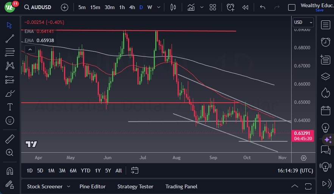Open the calendar panel in right sidebar
Viewport: 334px width, 194px height.
[x=325, y=111]
